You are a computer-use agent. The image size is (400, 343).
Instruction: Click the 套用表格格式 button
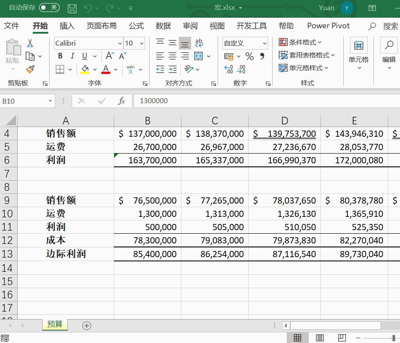coord(306,55)
